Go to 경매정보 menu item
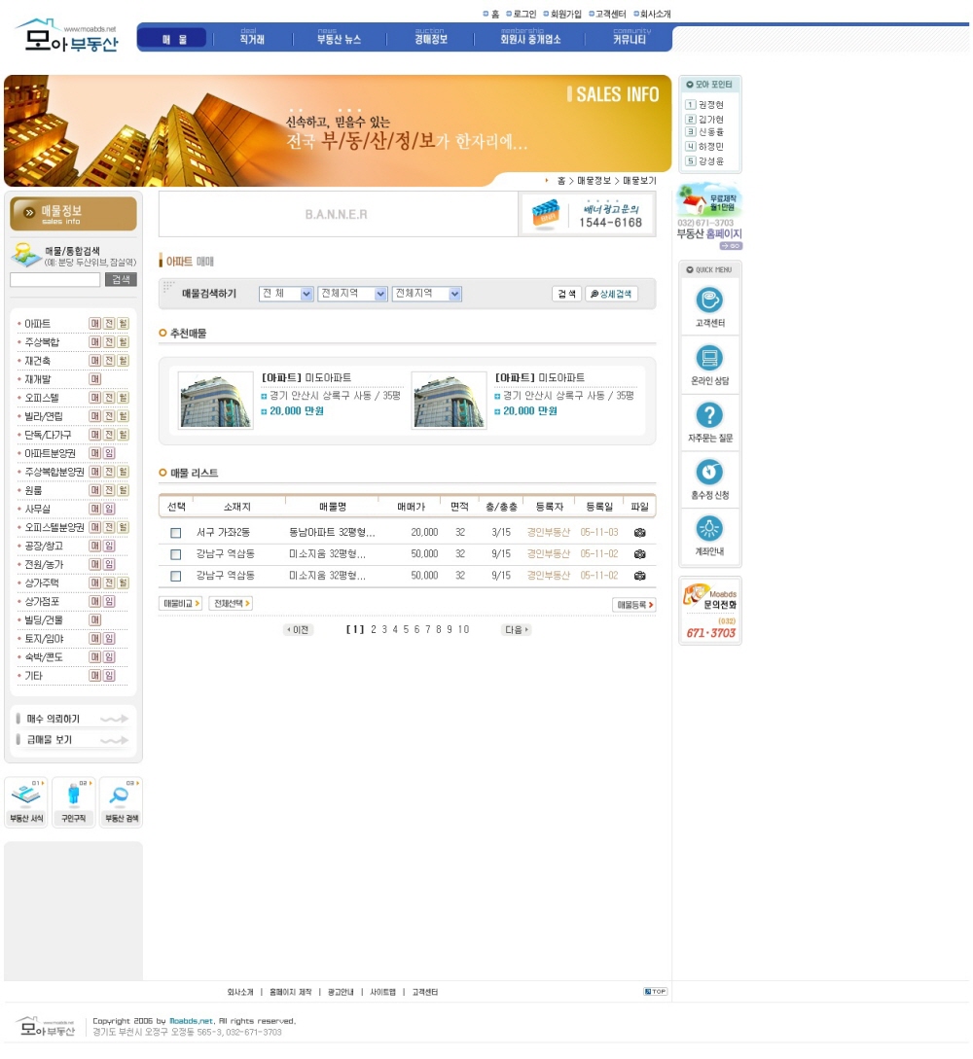The height and width of the screenshot is (1059, 973). (x=431, y=39)
